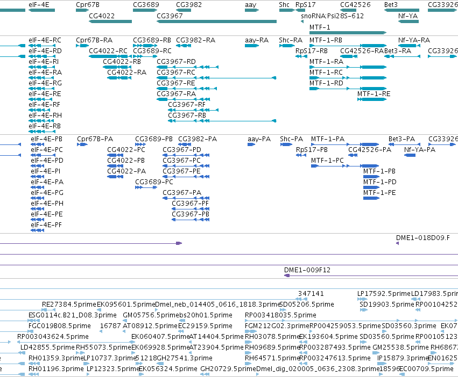Select the Cpr67B gene label
458x377 pixels.
point(88,5)
